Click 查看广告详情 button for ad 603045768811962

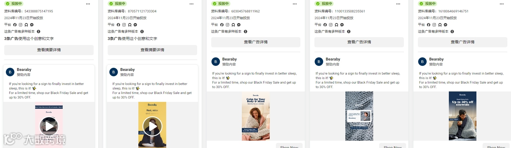point(256,42)
